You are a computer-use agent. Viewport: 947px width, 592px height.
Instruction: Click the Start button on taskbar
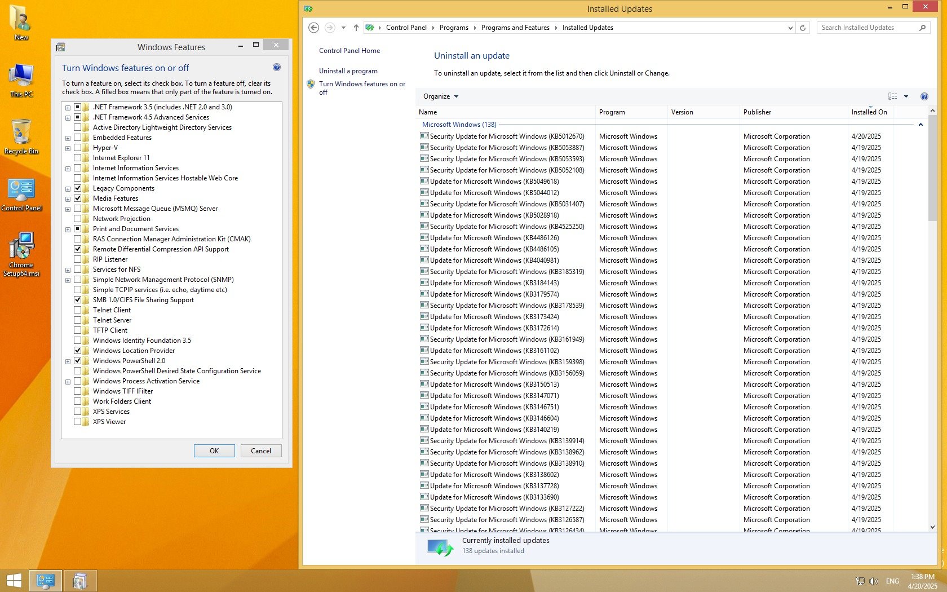[x=14, y=581]
